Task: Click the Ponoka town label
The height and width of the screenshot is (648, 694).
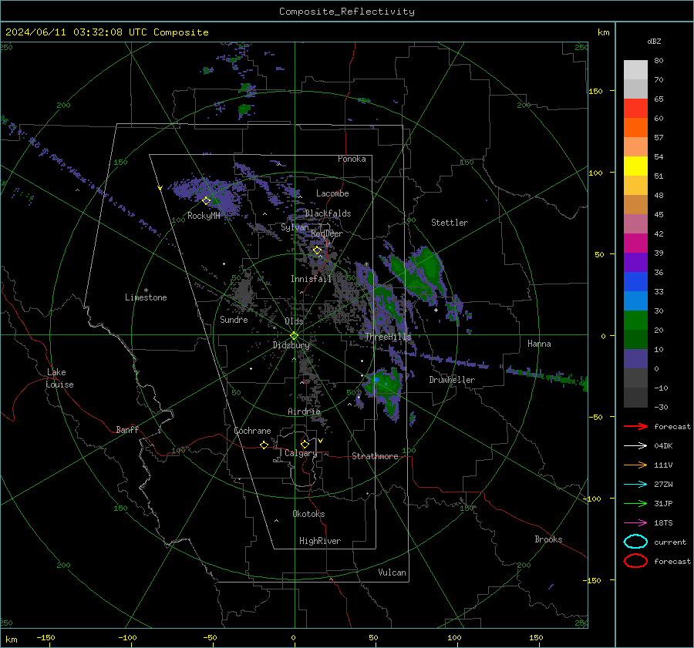Action: click(x=352, y=159)
